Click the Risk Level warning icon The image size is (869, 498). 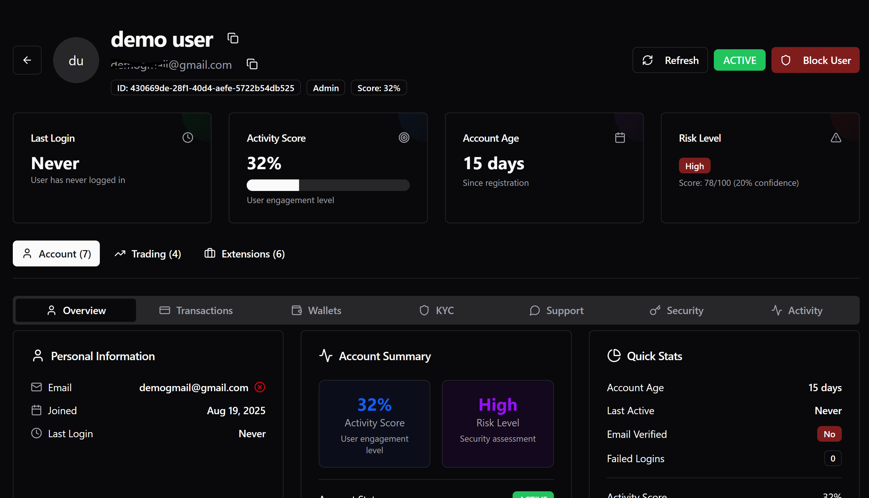tap(835, 138)
